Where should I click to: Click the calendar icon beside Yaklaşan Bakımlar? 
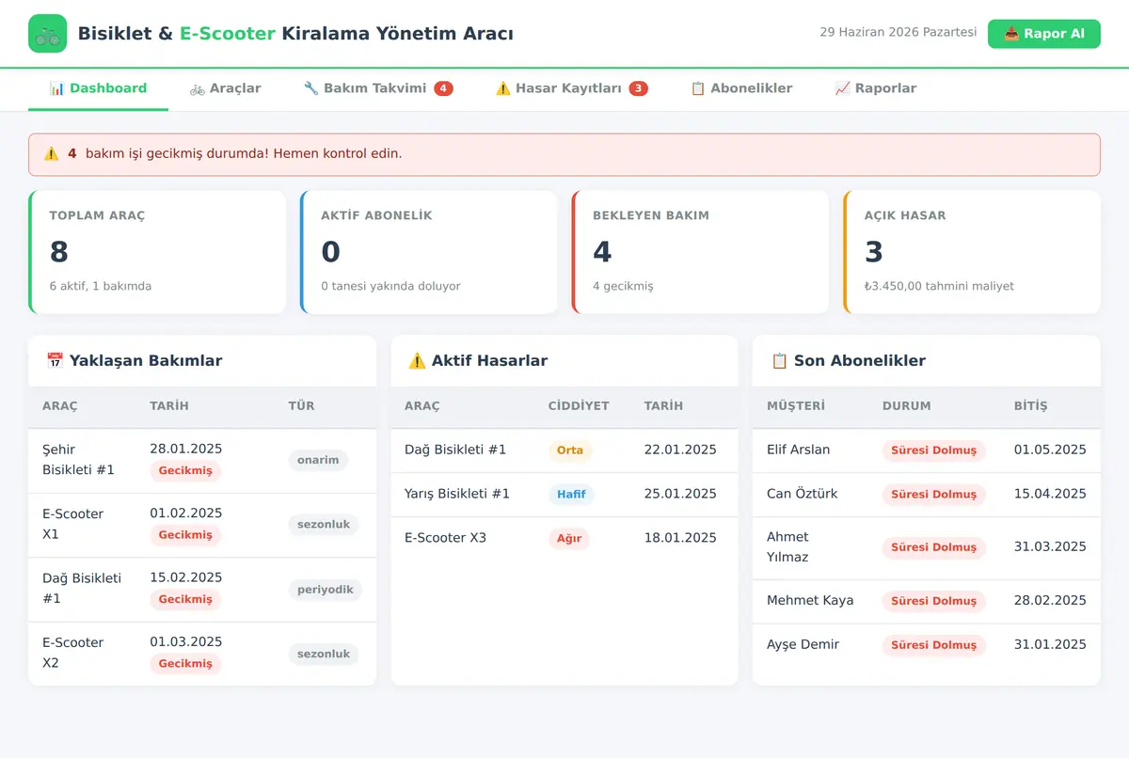55,360
